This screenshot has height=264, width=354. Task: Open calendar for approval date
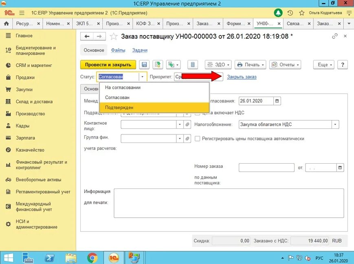coord(277,101)
